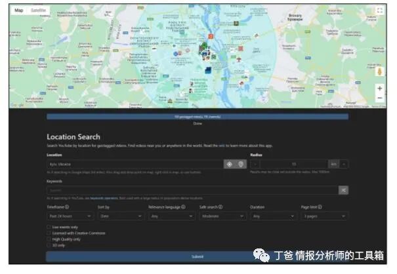Image resolution: width=397 pixels, height=274 pixels.
Task: Submit the location search
Action: 198,256
